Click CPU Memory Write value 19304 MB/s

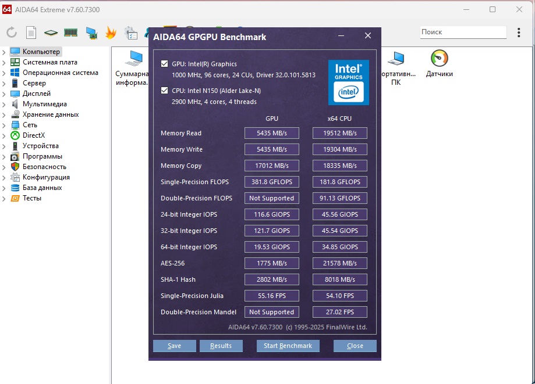click(340, 149)
